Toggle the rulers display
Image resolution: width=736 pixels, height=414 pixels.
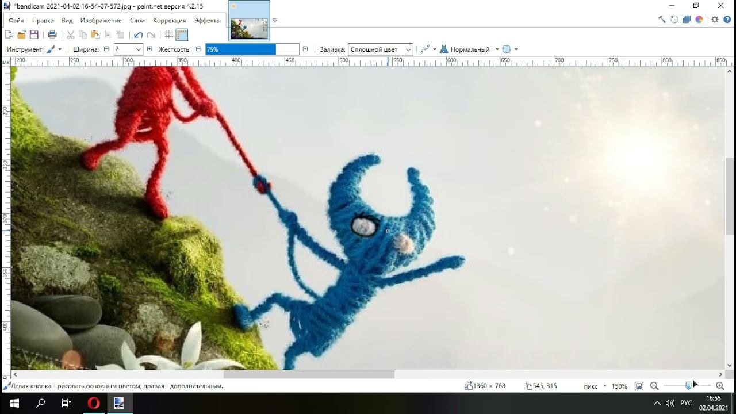[x=182, y=35]
